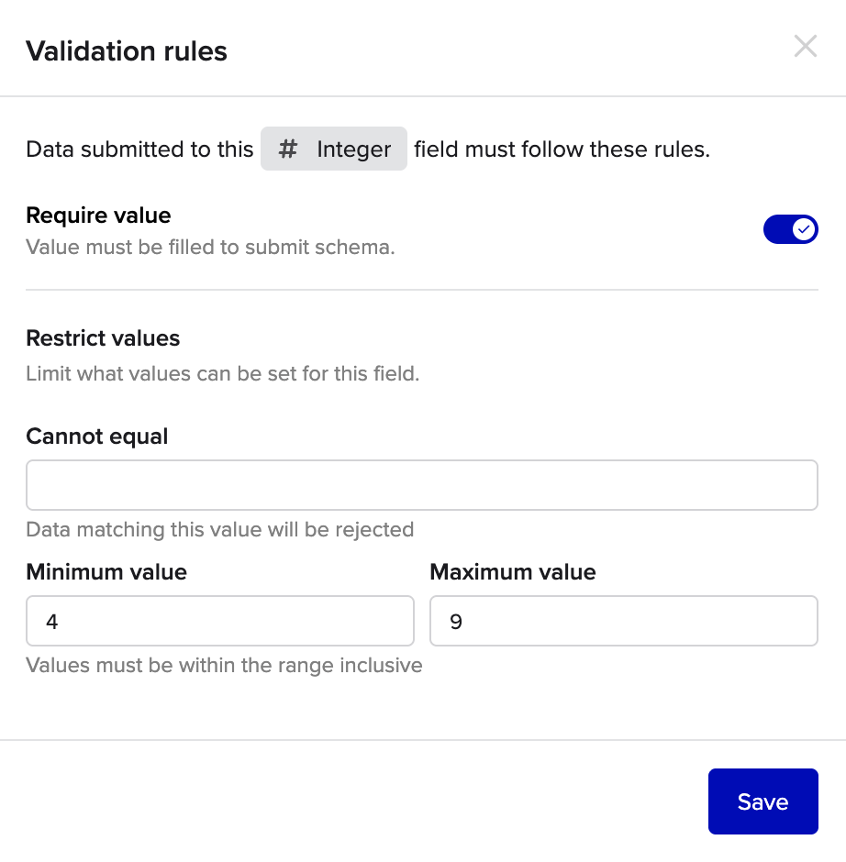Click the Minimum value label
Screen dimensions: 846x862
tap(106, 572)
